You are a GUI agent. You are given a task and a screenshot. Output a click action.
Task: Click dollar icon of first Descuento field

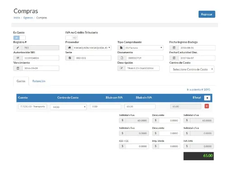(156, 120)
